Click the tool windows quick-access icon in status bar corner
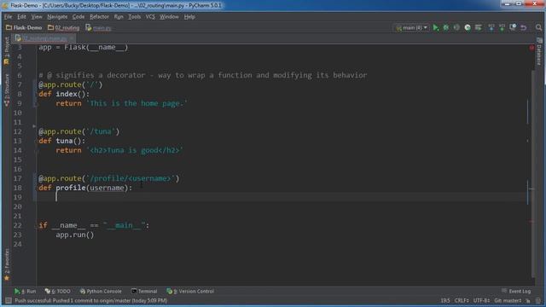This screenshot has width=546, height=307. (8, 300)
